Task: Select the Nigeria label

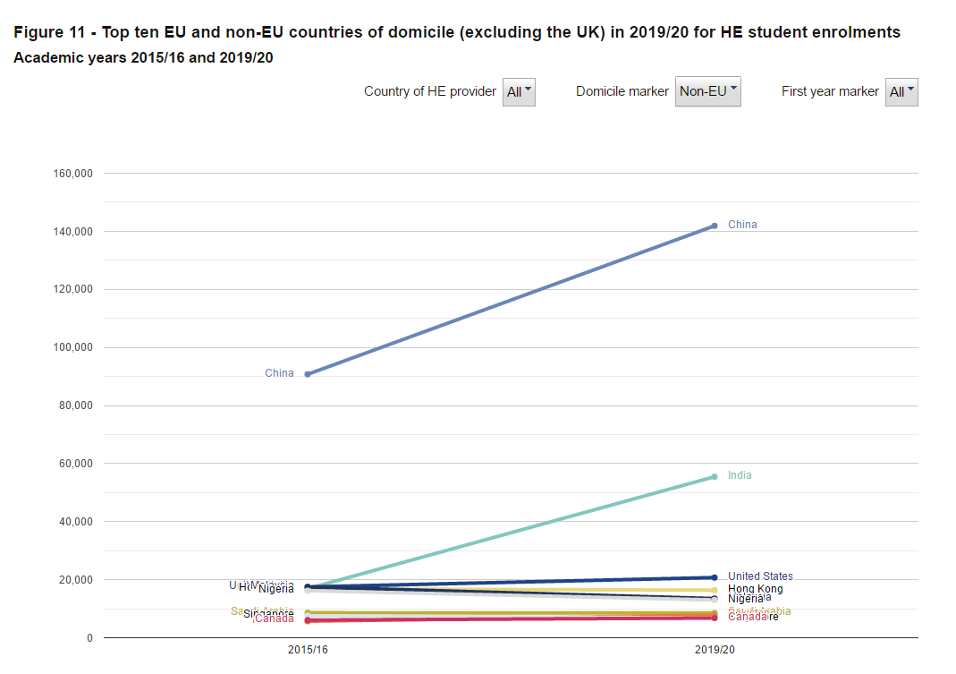Action: tap(745, 597)
